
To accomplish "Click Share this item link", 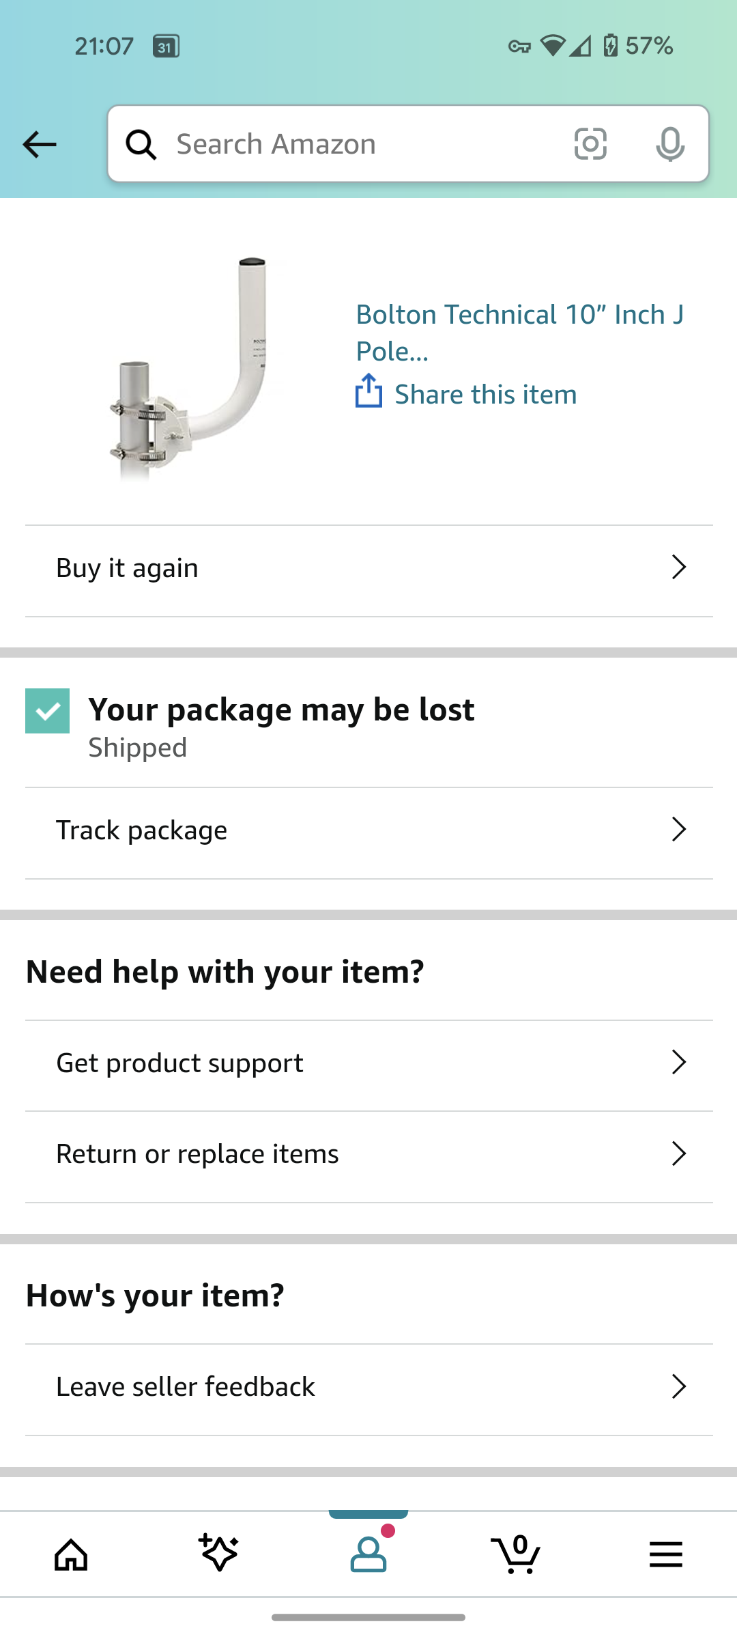I will (485, 395).
